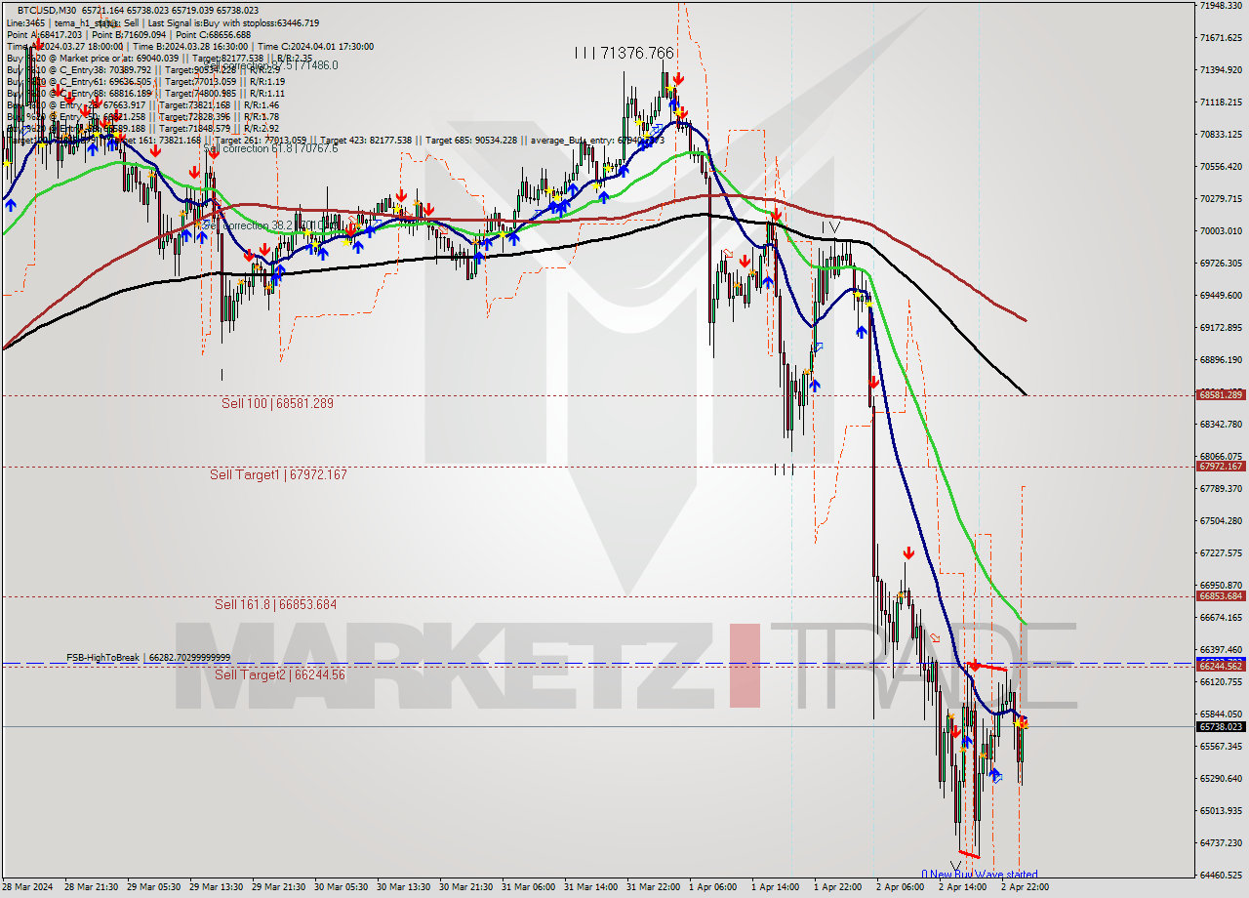Viewport: 1249px width, 898px height.
Task: Click the '31 Mar 22:00' time axis label
Action: pyautogui.click(x=655, y=887)
